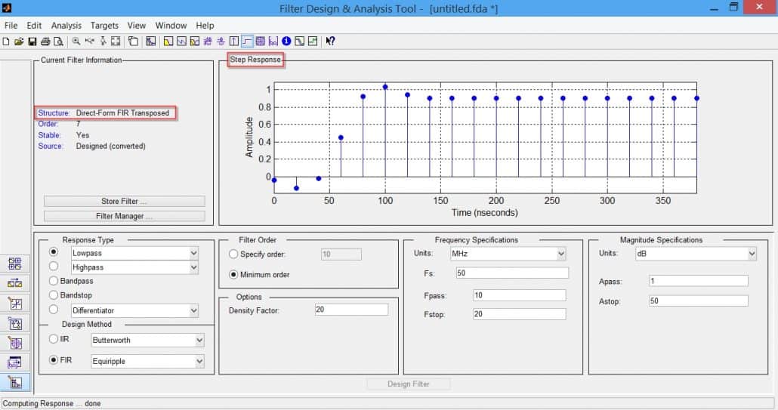Open the Edit menu
The width and height of the screenshot is (778, 410).
(34, 25)
